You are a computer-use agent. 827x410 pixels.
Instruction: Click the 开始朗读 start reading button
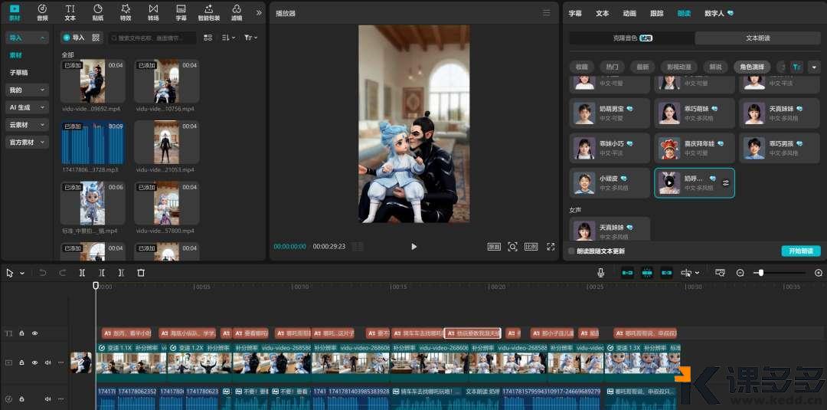pyautogui.click(x=801, y=251)
